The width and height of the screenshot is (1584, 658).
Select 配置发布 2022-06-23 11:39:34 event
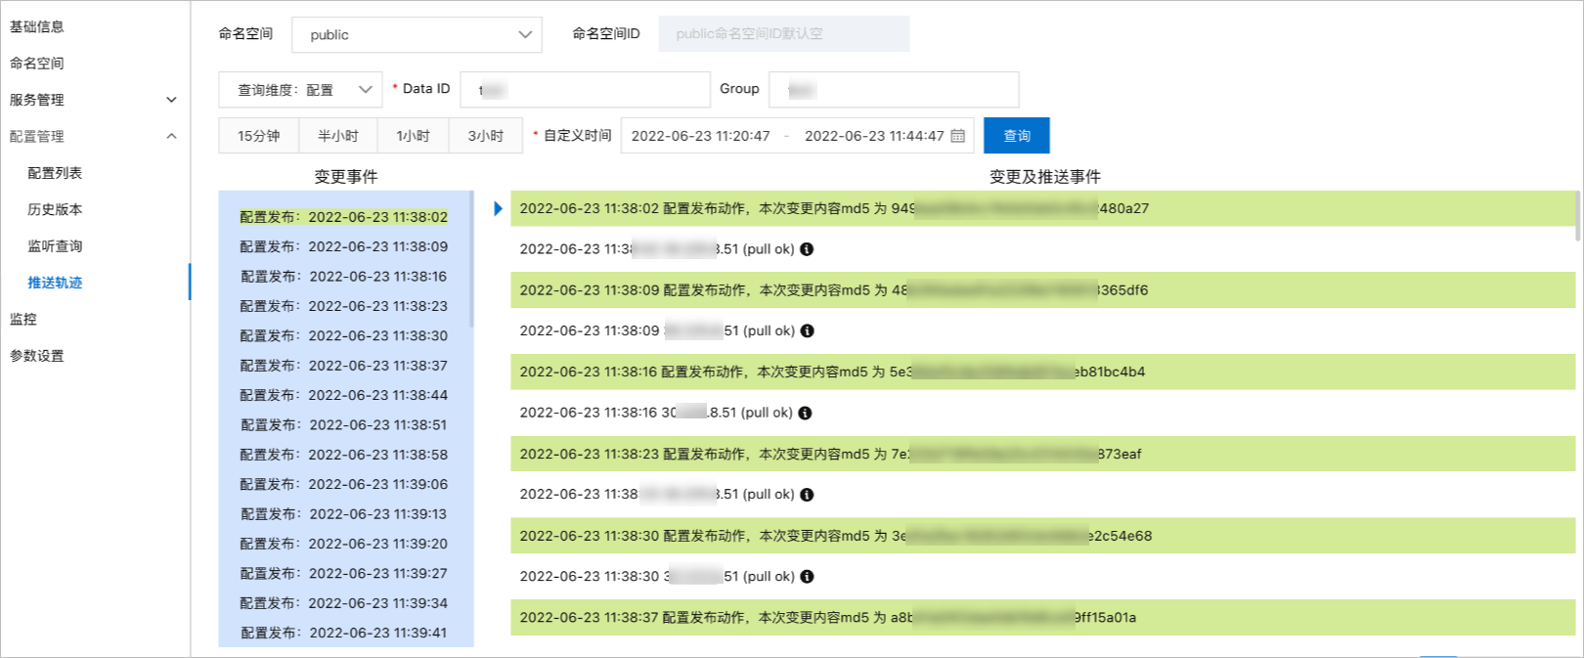pos(344,603)
